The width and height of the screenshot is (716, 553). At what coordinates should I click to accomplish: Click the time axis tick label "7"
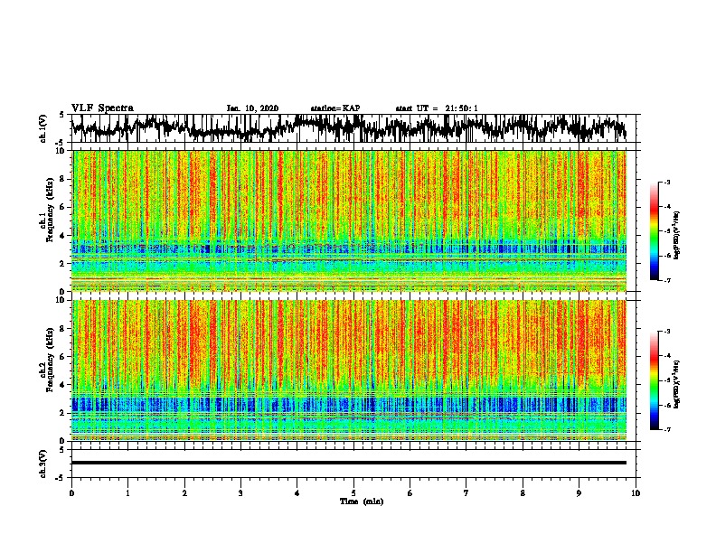[466, 493]
